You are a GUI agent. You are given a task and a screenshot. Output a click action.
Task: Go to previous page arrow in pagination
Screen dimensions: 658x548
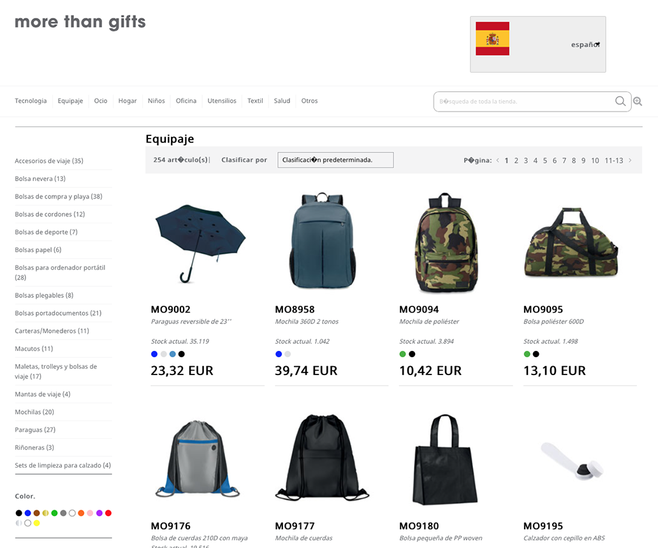pos(498,160)
